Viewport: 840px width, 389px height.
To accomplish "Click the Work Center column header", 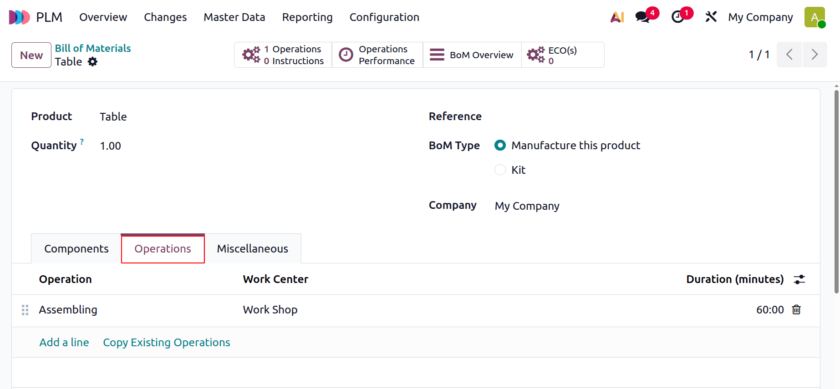I will coord(275,279).
